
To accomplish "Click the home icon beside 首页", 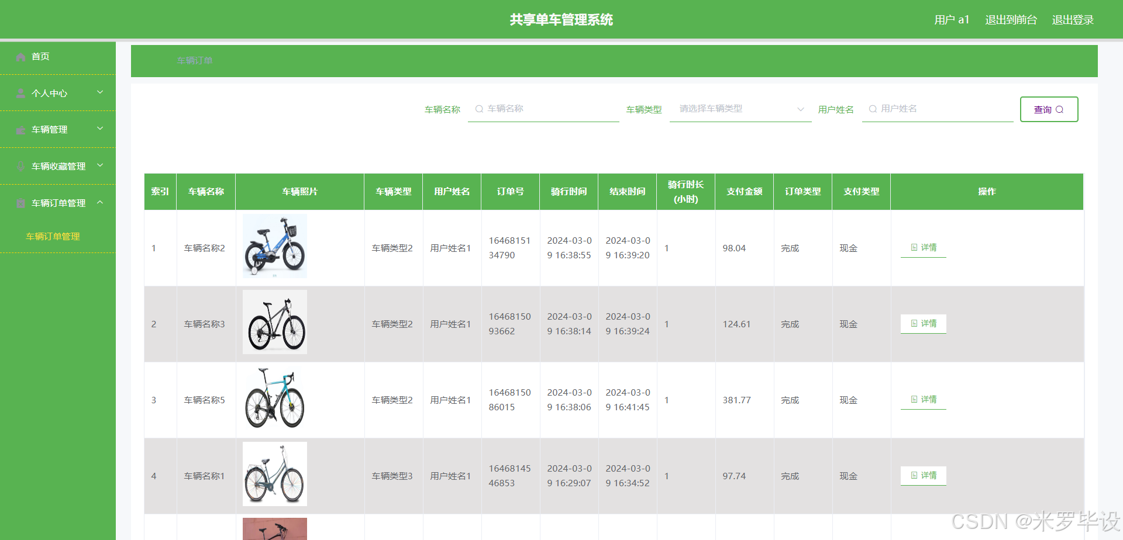I will [x=20, y=57].
